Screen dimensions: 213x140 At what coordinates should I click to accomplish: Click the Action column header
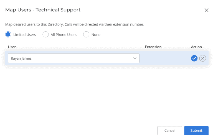[x=196, y=47]
